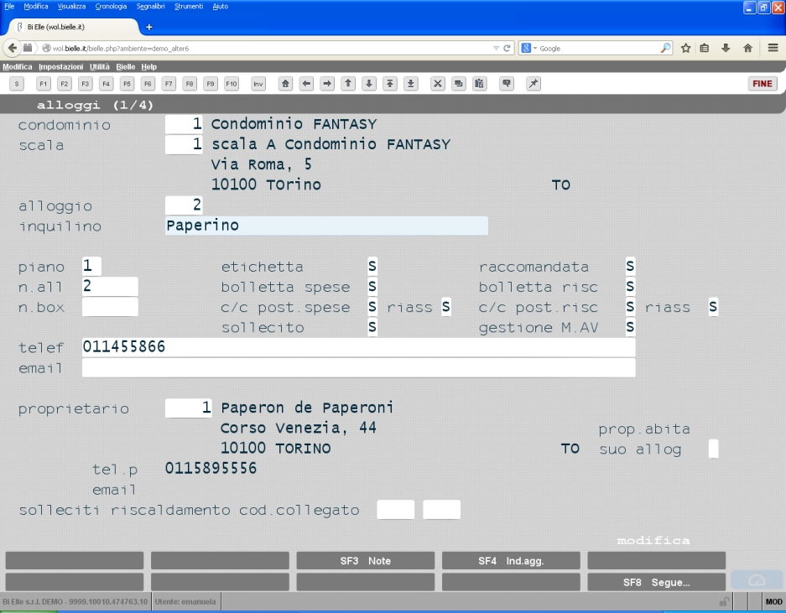
Task: Click the FINE button
Action: point(763,84)
